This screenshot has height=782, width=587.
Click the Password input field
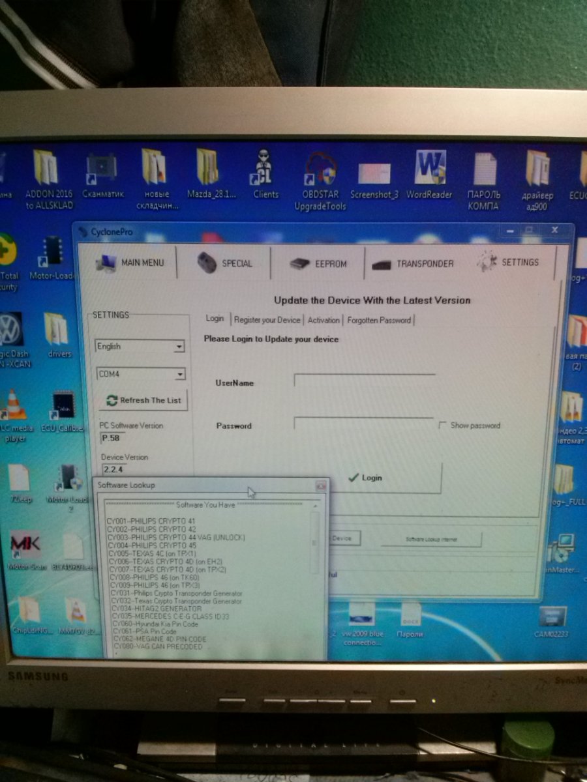[x=363, y=424]
